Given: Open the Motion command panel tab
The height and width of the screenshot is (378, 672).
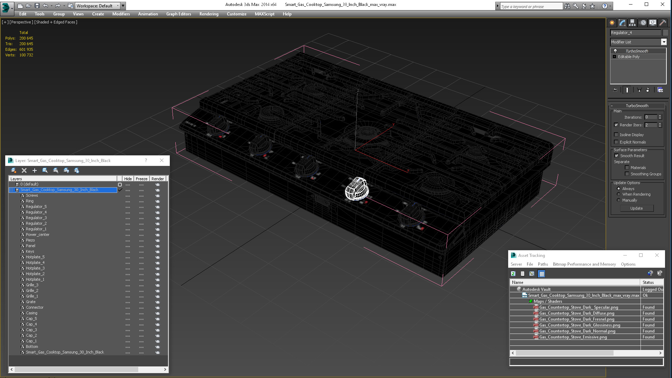Looking at the screenshot, I should click(643, 23).
